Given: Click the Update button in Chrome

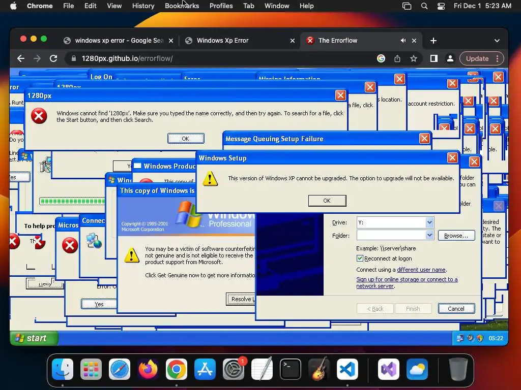Looking at the screenshot, I should [x=477, y=59].
